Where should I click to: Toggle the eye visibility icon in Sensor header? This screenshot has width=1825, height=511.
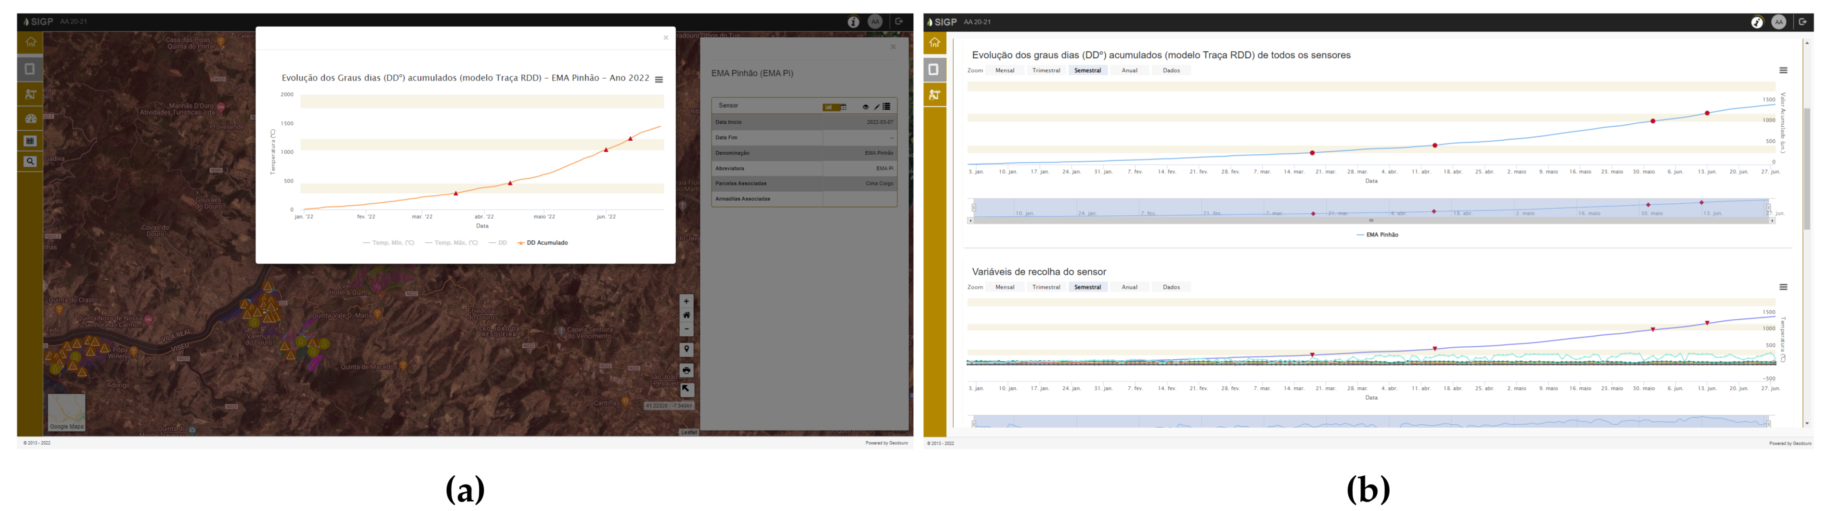pos(865,106)
